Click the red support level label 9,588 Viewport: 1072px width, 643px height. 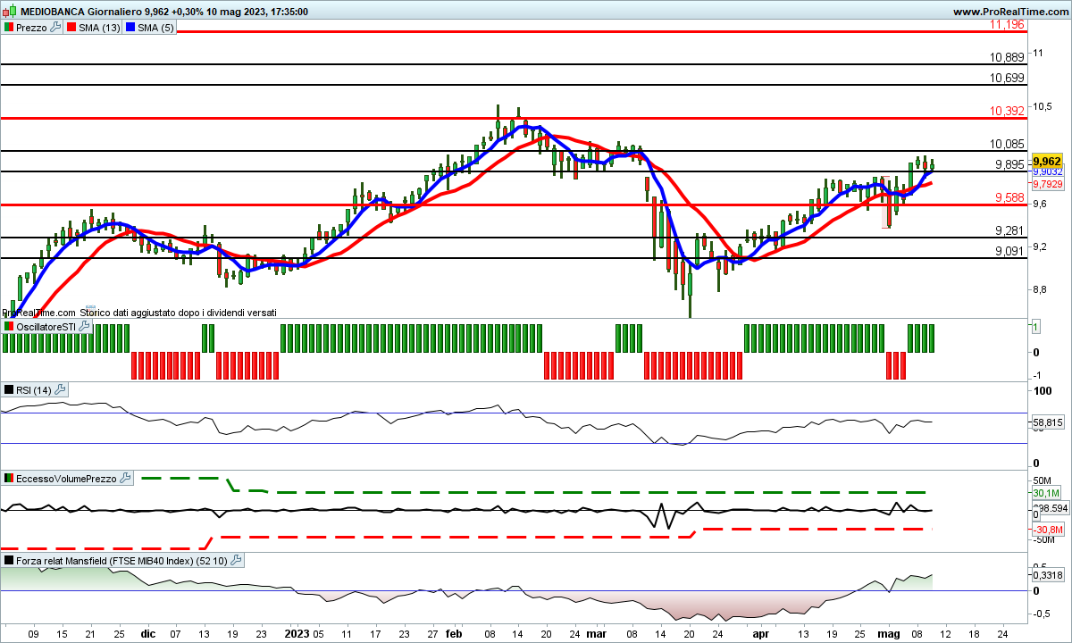(x=1009, y=197)
